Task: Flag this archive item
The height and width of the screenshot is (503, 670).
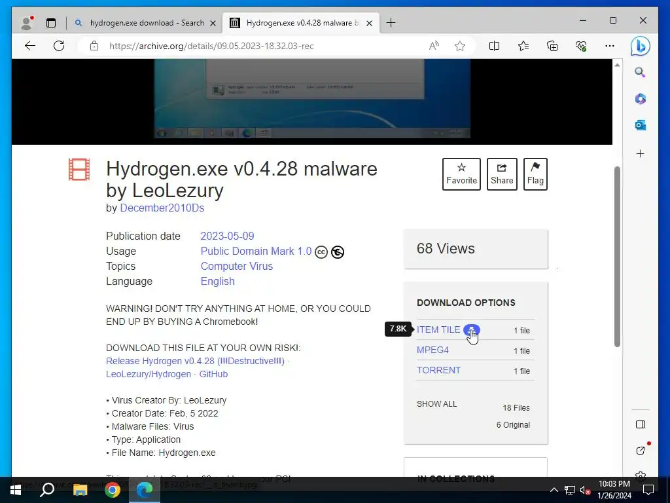Action: (535, 174)
